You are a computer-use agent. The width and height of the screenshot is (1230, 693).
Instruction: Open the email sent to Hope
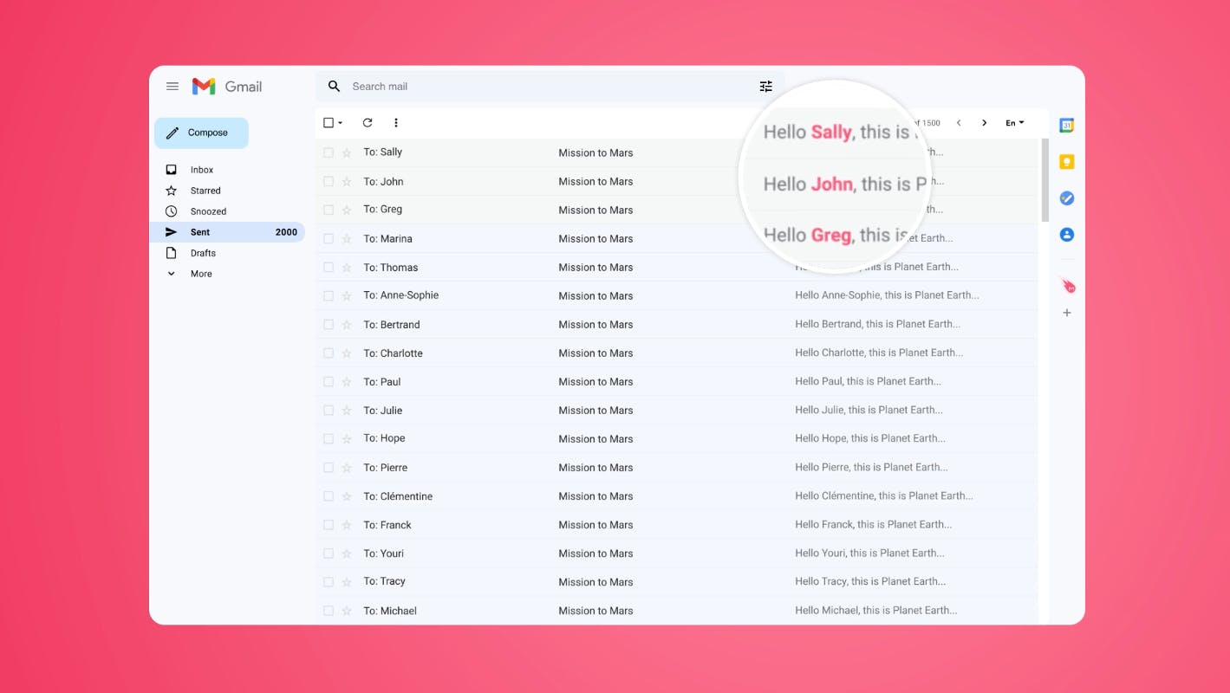676,438
